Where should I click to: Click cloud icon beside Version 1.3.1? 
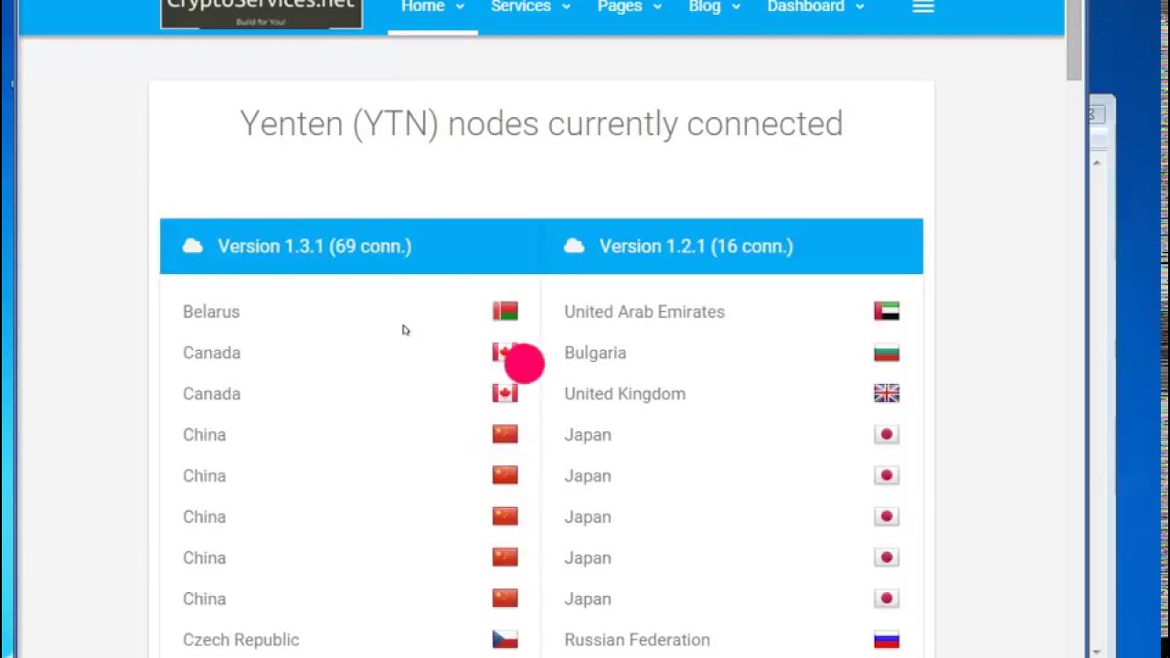coord(192,246)
